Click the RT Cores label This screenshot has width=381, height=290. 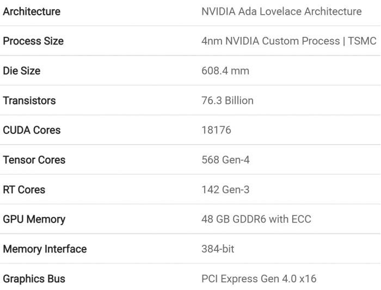click(x=24, y=189)
